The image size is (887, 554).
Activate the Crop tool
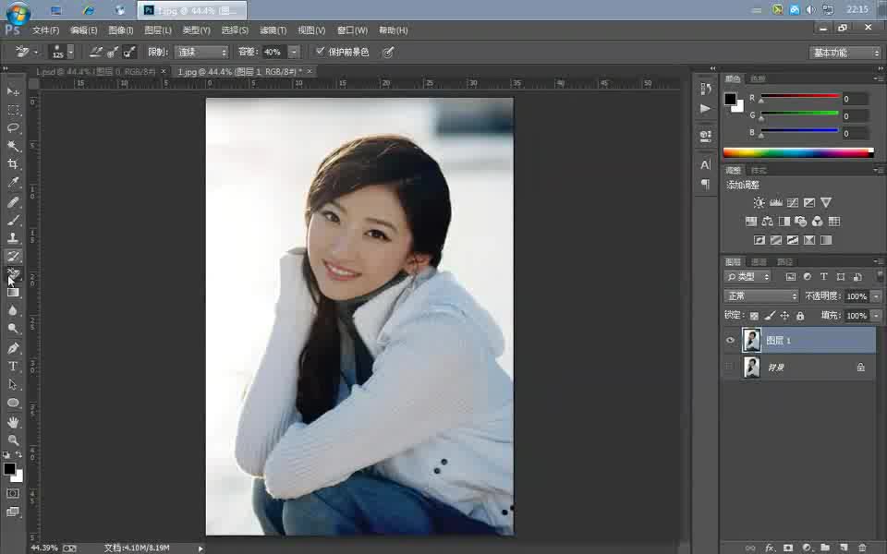coord(12,164)
